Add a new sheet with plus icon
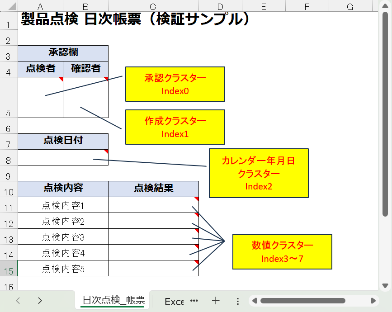The width and height of the screenshot is (392, 312). click(x=216, y=301)
